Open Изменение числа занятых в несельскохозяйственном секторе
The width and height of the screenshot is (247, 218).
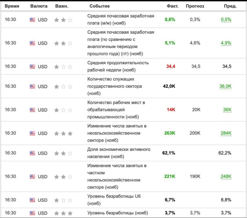click(x=117, y=133)
